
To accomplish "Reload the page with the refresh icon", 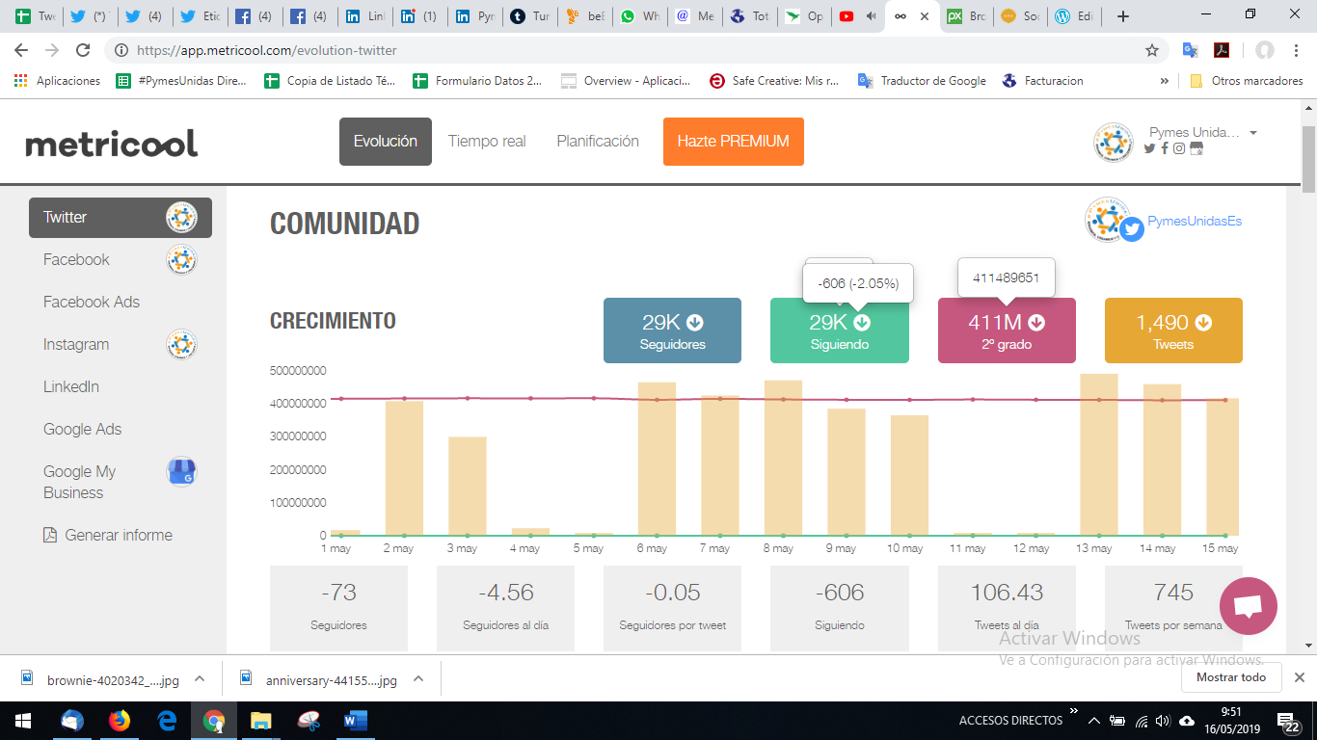I will coord(83,50).
